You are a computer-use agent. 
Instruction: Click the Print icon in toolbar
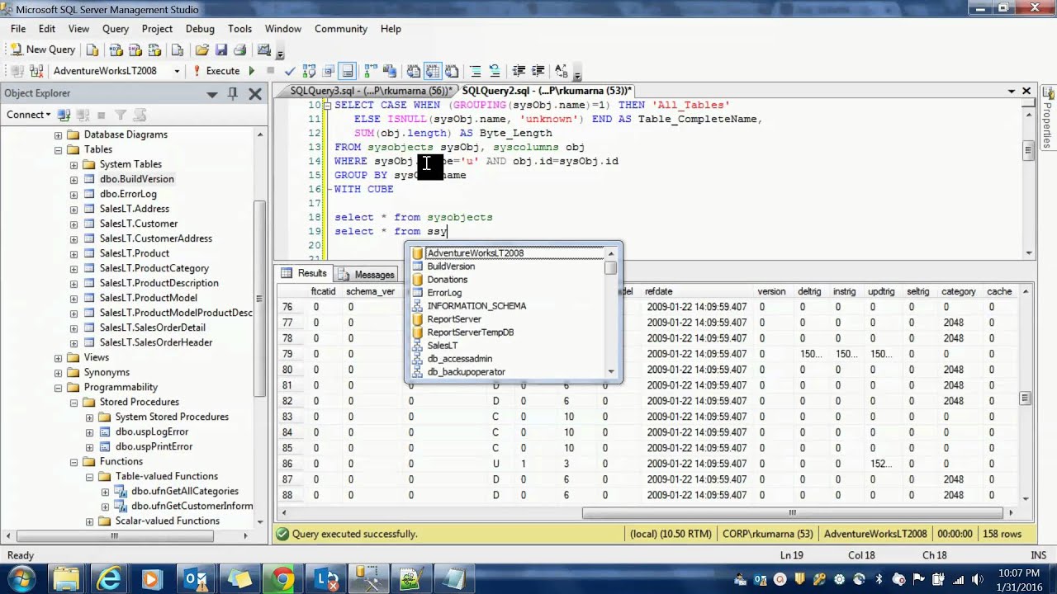tap(239, 49)
